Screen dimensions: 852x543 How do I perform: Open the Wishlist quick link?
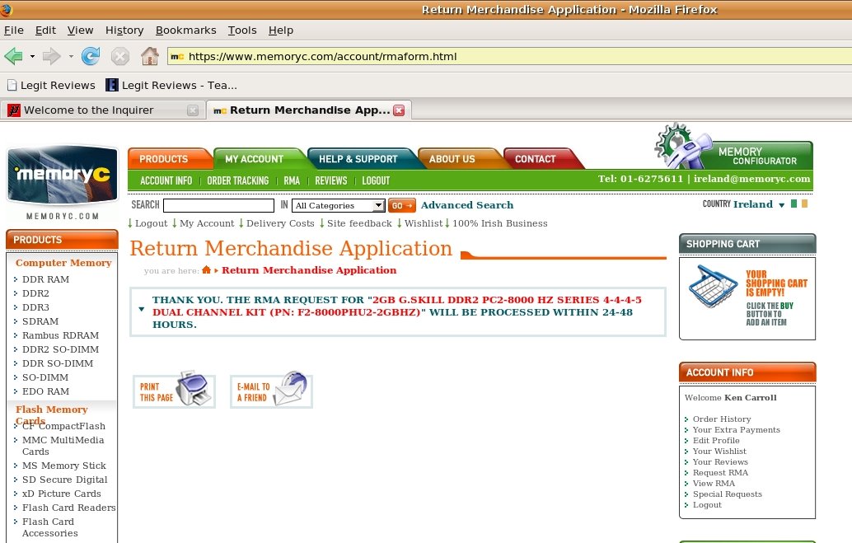click(424, 223)
